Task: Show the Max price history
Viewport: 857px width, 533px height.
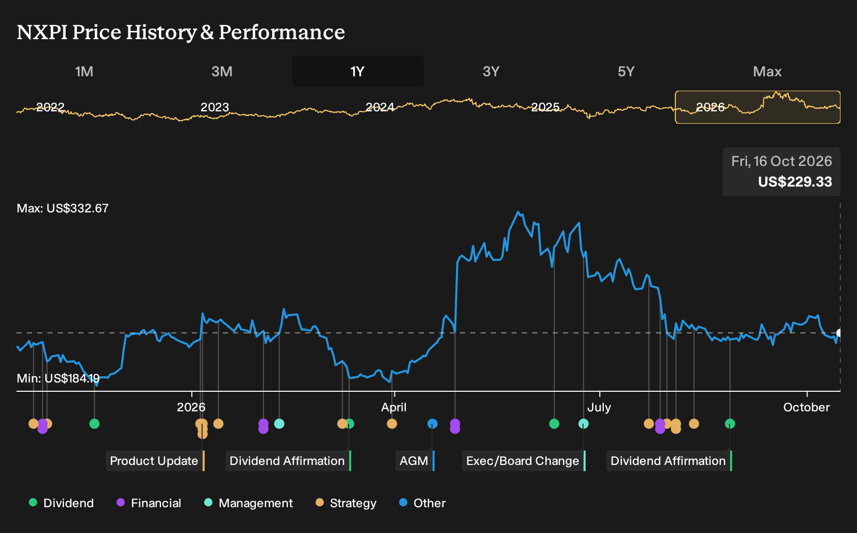Action: (x=767, y=71)
